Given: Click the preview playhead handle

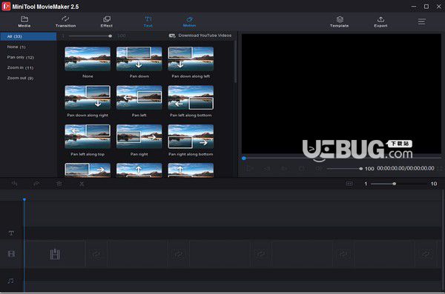Looking at the screenshot, I should 244,158.
